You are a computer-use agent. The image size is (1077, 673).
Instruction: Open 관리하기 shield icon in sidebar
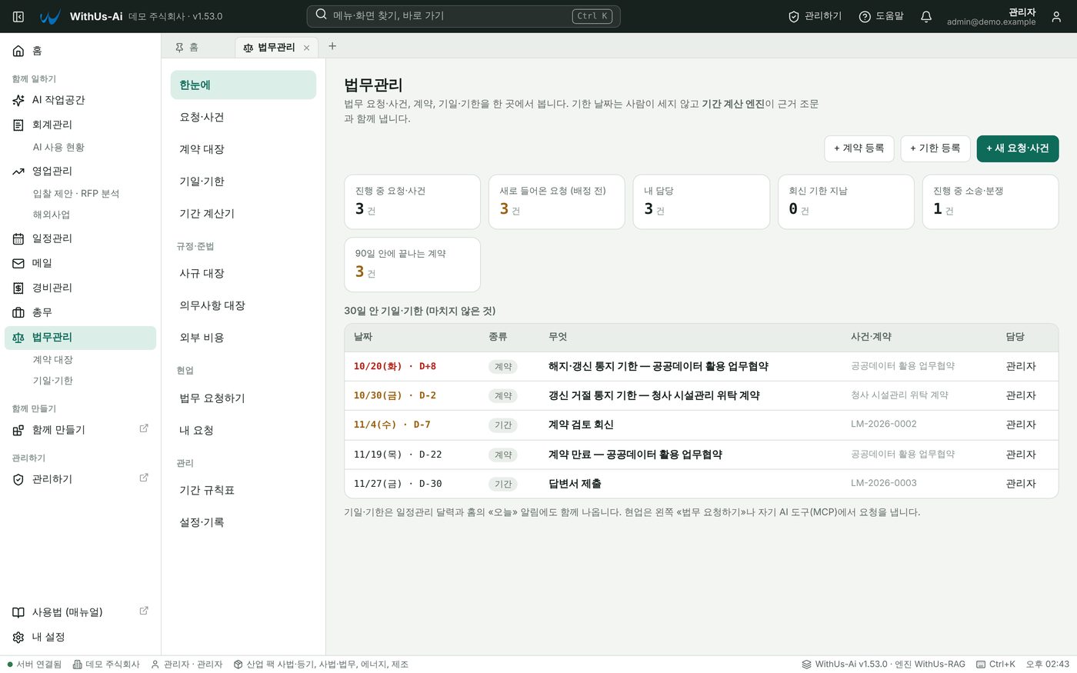(x=18, y=479)
